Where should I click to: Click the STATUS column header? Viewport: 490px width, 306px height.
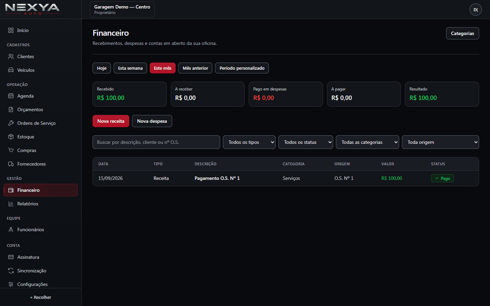point(438,164)
